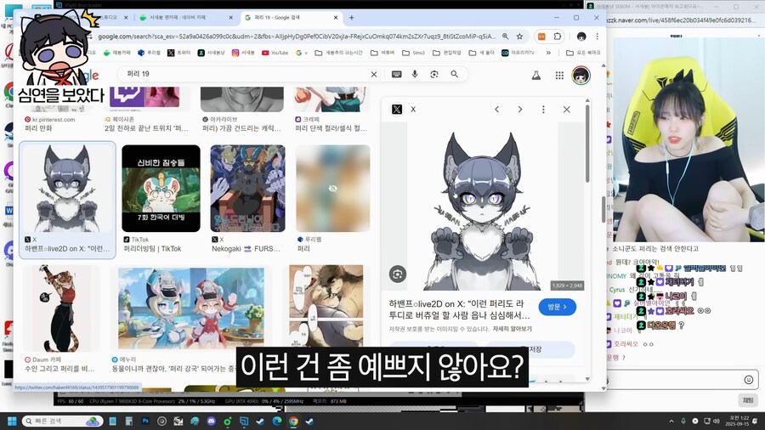Start a voice search with microphone icon
The image size is (765, 430).
(415, 74)
